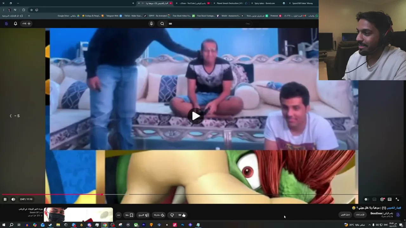Viewport: 406px width, 228px height.
Task: Expand hidden bookmarks overflow chevron
Action: click(29, 16)
